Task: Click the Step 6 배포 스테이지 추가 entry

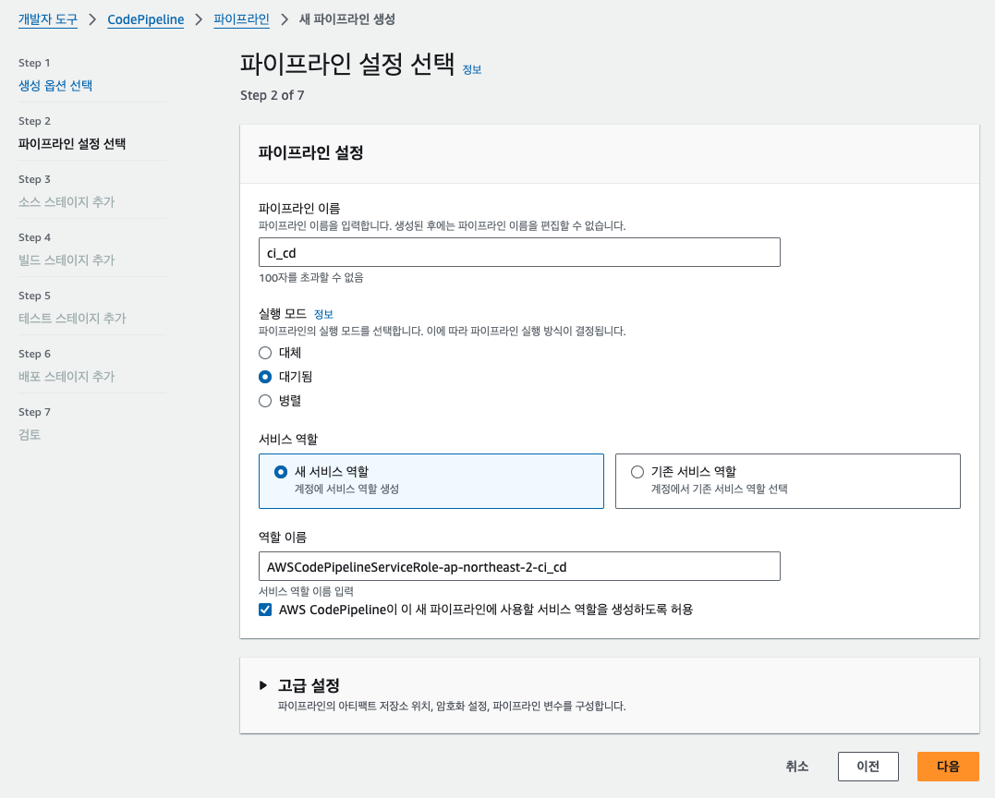Action: [x=67, y=377]
